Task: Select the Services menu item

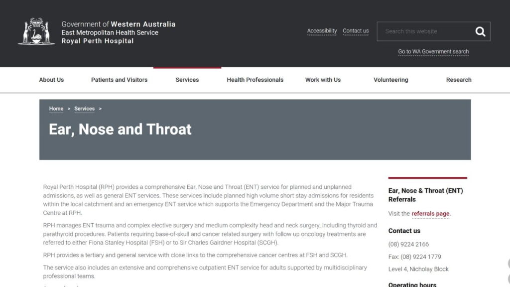Action: coord(187,80)
